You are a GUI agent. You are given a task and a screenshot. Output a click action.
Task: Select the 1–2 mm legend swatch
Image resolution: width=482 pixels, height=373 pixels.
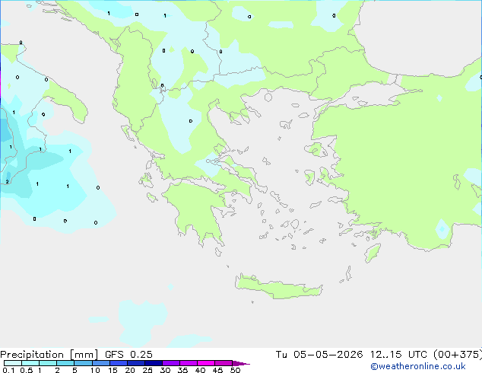(x=48, y=363)
